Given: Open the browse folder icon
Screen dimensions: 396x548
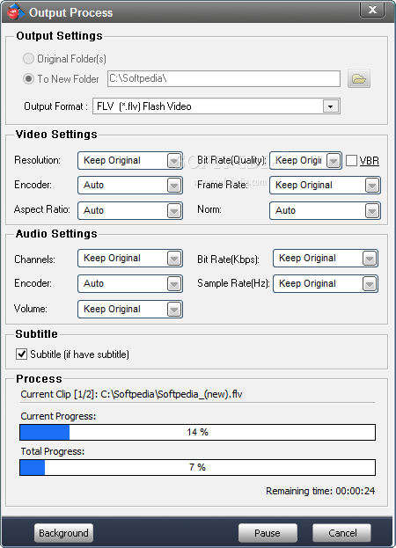Looking at the screenshot, I should click(x=359, y=78).
